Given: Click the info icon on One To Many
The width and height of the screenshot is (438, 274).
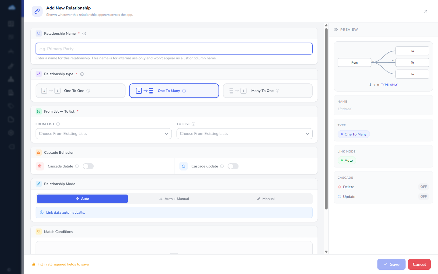Looking at the screenshot, I should coord(184,91).
